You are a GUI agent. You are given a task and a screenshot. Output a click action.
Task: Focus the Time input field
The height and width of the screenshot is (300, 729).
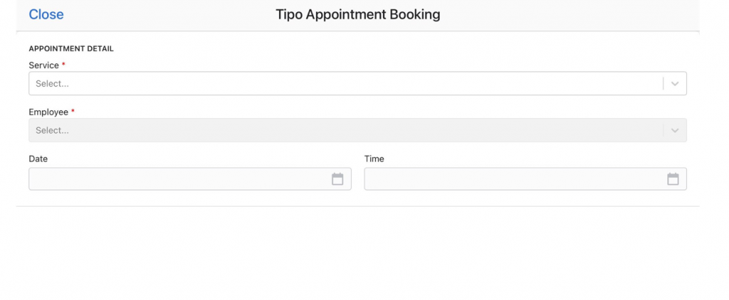[525, 179]
